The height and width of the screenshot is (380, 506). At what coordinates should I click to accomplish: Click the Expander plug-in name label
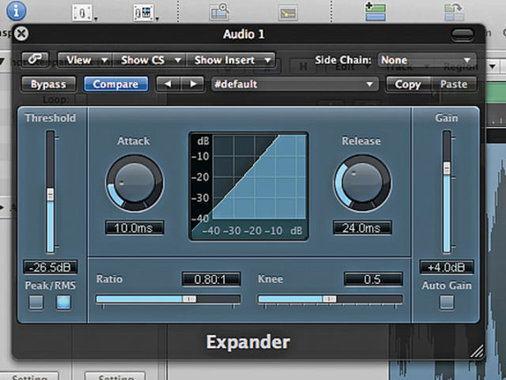[x=247, y=342]
